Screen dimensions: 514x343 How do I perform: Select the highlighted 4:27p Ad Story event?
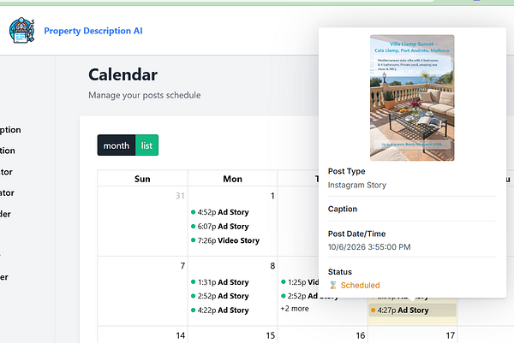[412, 310]
